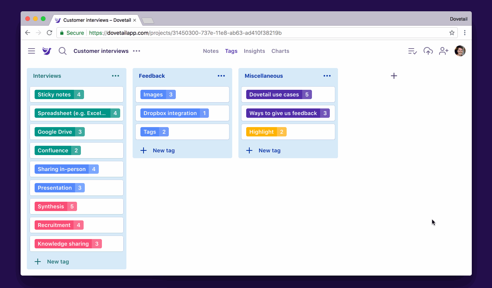Switch to the Charts tab
The height and width of the screenshot is (288, 492).
click(x=280, y=51)
